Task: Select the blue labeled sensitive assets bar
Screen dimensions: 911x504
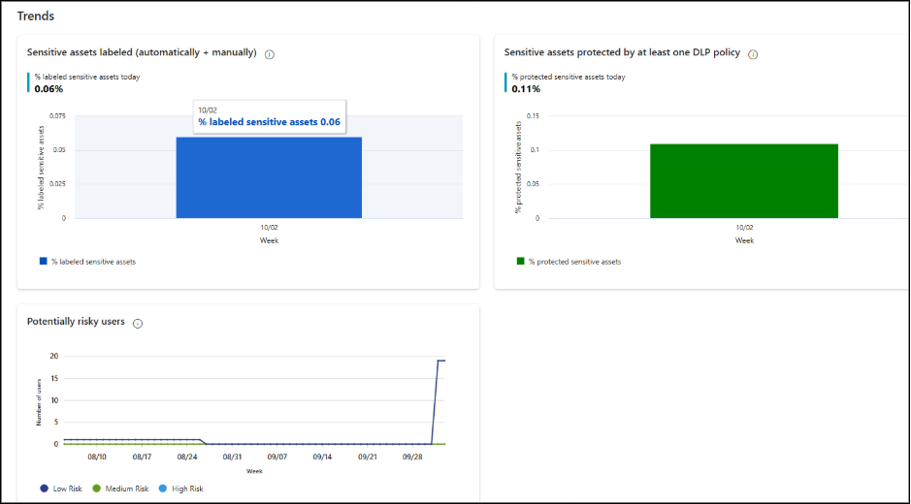Action: point(269,184)
